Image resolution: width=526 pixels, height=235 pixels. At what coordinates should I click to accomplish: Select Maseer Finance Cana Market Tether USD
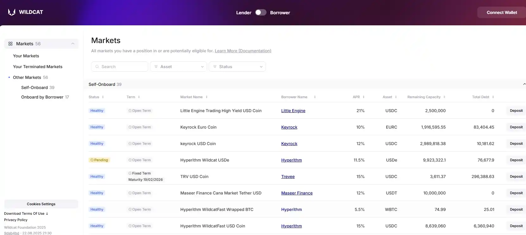(x=221, y=193)
